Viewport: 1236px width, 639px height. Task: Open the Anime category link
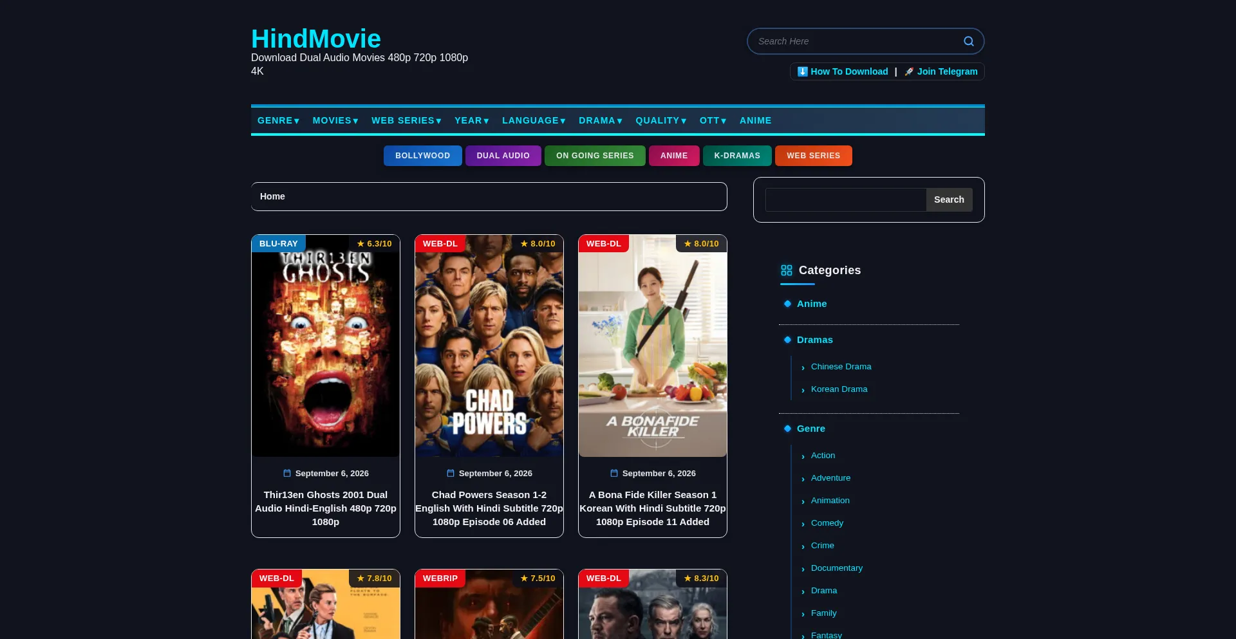(x=812, y=304)
